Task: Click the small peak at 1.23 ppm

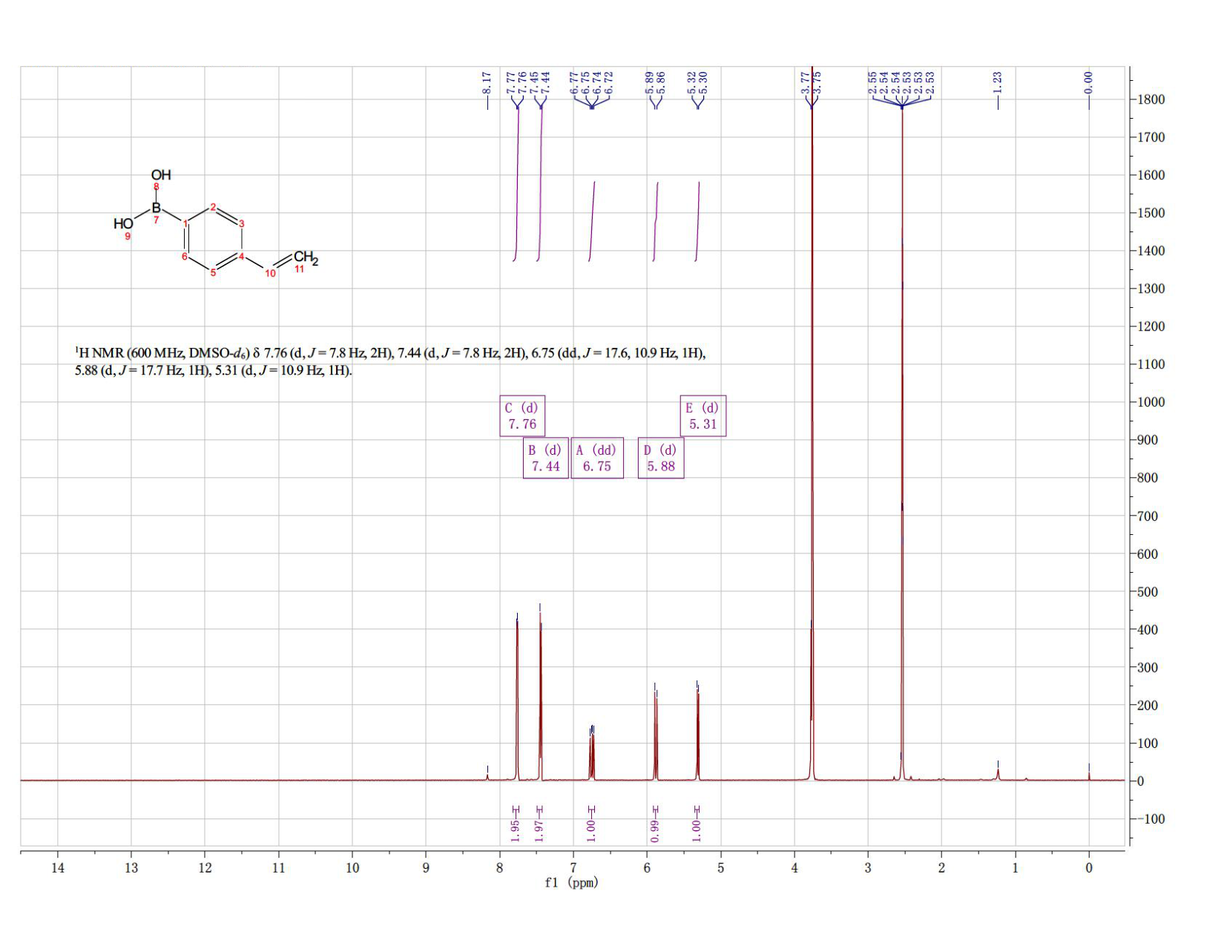Action: pos(998,773)
